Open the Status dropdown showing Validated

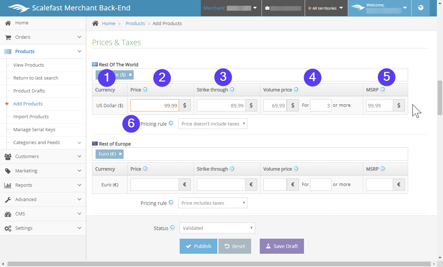[217, 228]
